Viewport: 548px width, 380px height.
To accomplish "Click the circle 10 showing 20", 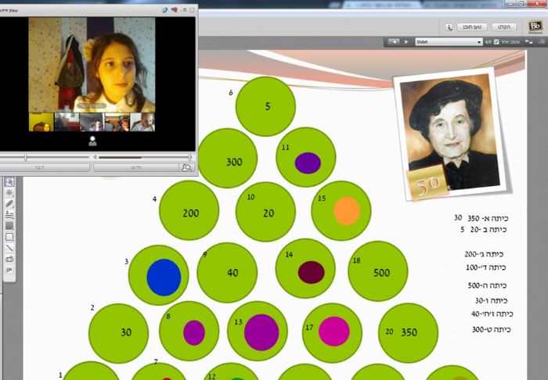I will click(x=265, y=212).
